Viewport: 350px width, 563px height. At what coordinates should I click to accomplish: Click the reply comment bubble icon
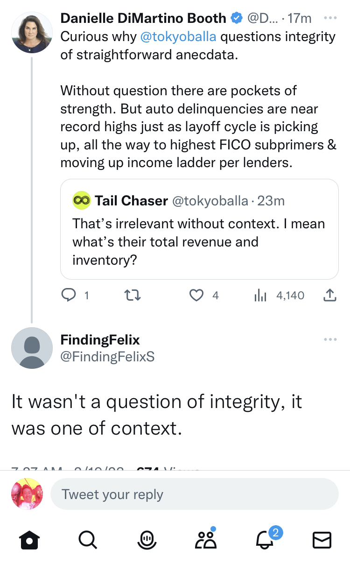69,295
